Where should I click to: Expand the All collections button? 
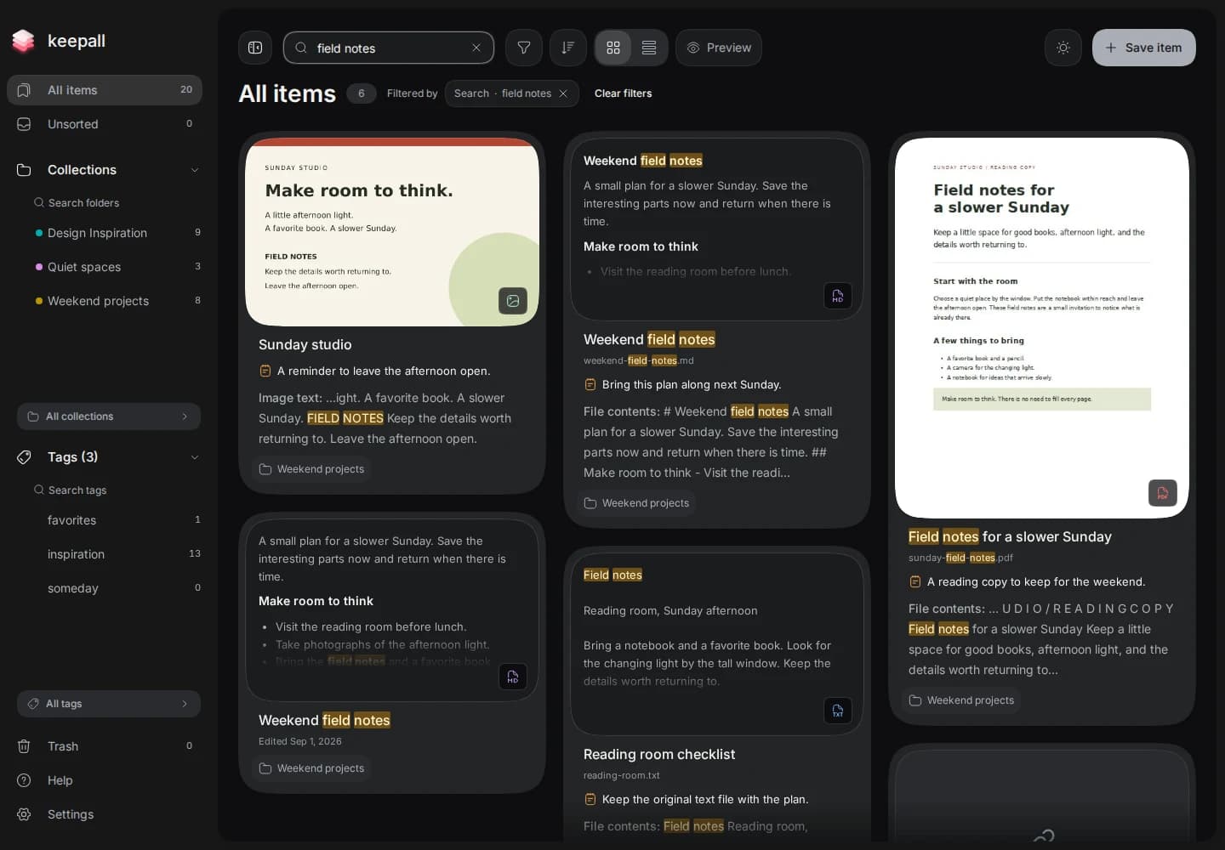109,416
